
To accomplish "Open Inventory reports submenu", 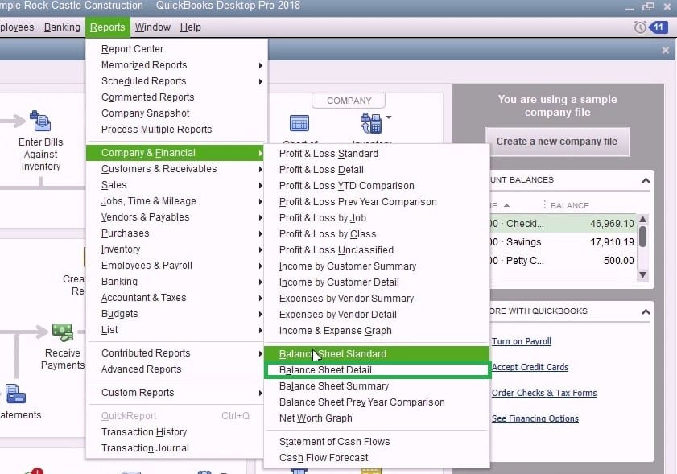I will 176,249.
